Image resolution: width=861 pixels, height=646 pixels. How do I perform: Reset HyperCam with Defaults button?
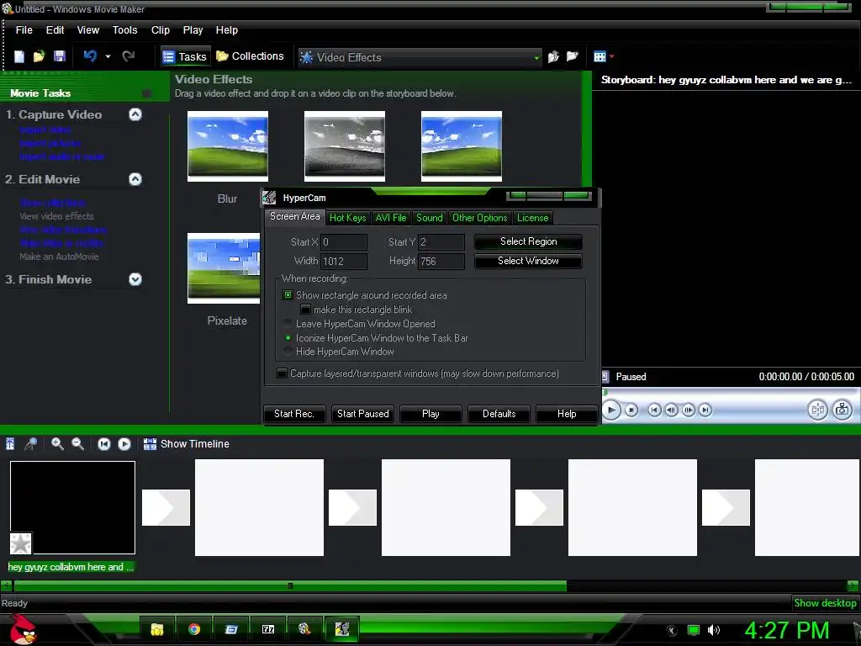tap(499, 414)
